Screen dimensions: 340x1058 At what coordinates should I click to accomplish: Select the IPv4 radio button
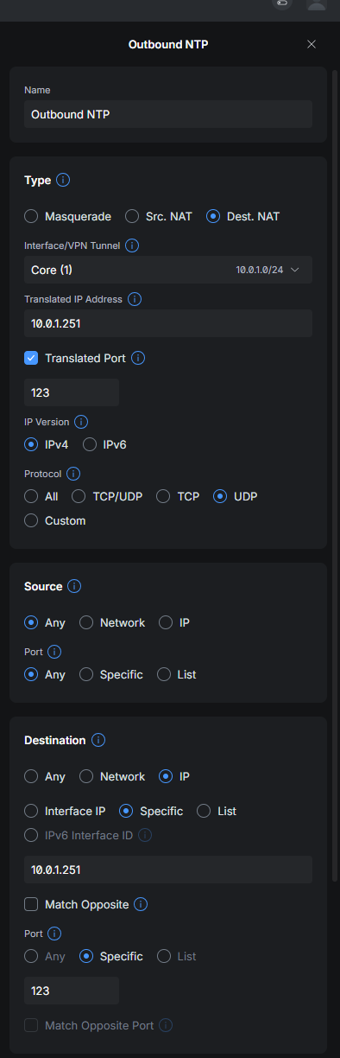(31, 444)
